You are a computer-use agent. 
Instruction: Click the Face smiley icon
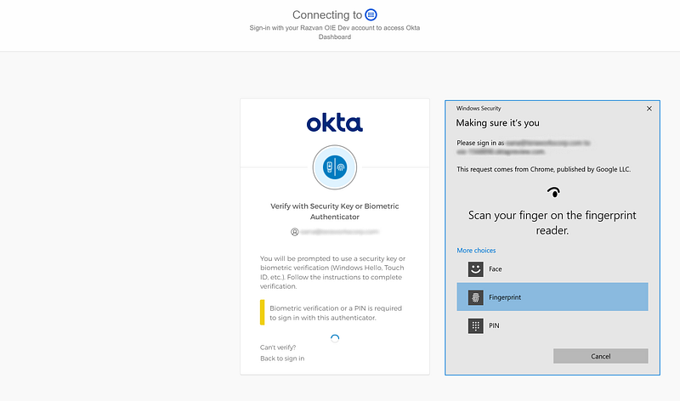point(475,269)
